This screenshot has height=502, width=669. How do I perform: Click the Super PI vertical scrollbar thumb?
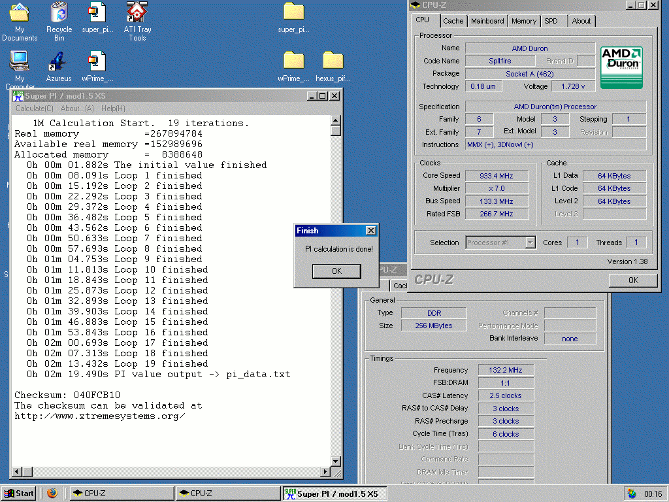(x=336, y=131)
